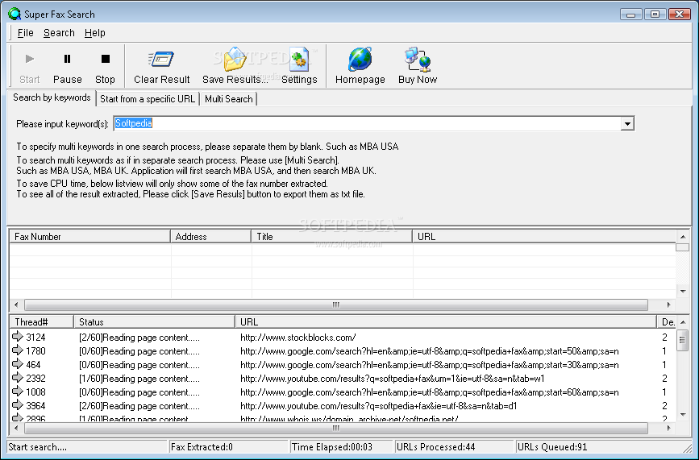The width and height of the screenshot is (699, 460).
Task: Sort results by Address column
Action: pyautogui.click(x=211, y=237)
